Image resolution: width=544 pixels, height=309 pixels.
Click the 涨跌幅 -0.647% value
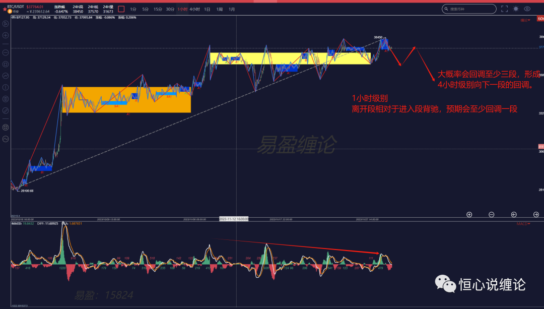61,12
